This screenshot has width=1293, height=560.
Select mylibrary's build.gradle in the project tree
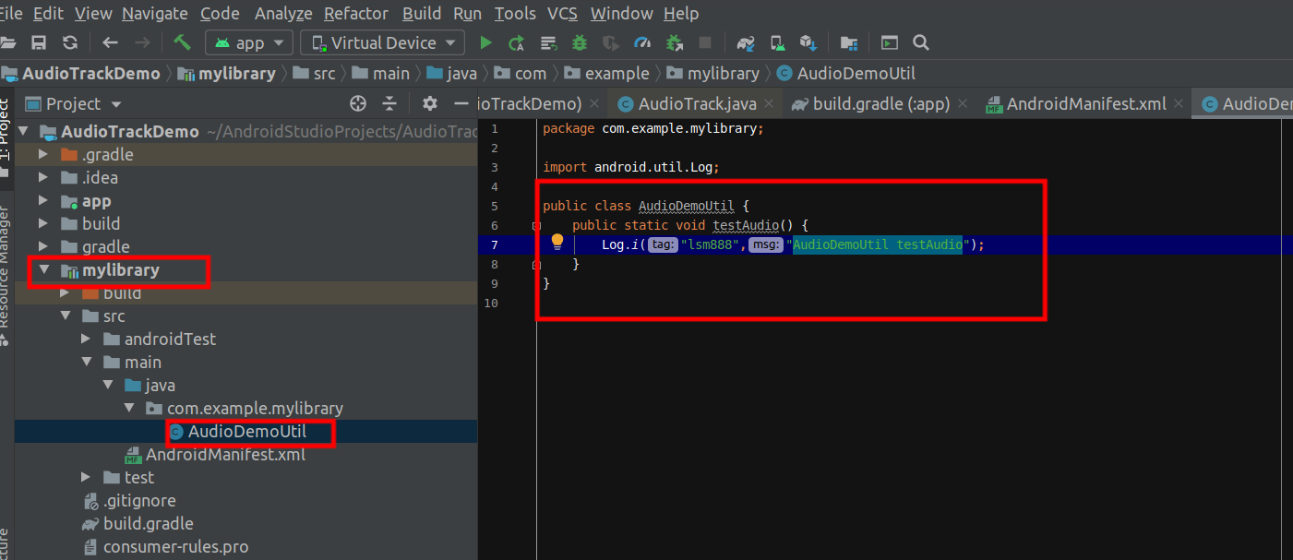(x=148, y=523)
